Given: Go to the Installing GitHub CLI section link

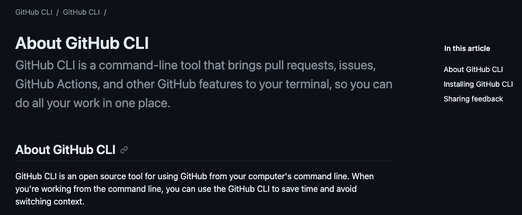Looking at the screenshot, I should [x=478, y=84].
